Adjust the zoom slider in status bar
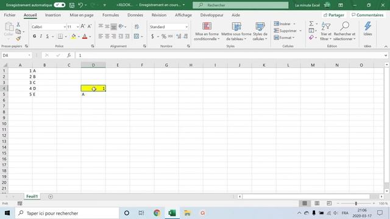This screenshot has width=390, height=219. pos(356,203)
